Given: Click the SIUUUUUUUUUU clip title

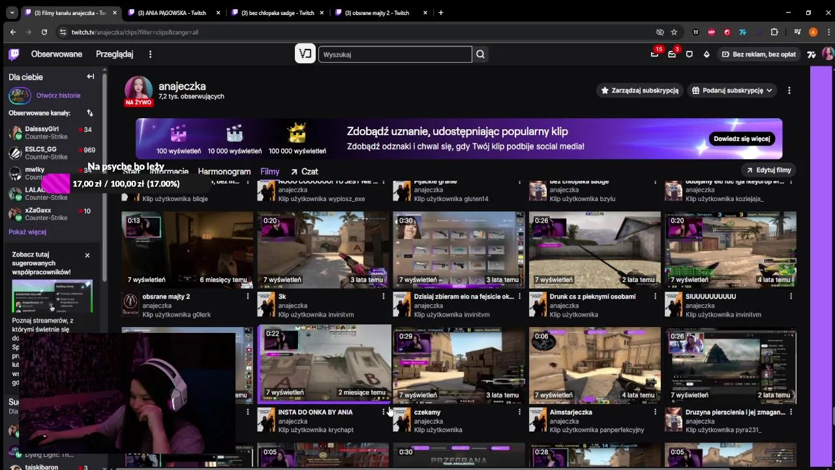Looking at the screenshot, I should [710, 296].
